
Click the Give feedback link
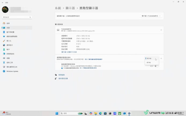[x=63, y=79]
